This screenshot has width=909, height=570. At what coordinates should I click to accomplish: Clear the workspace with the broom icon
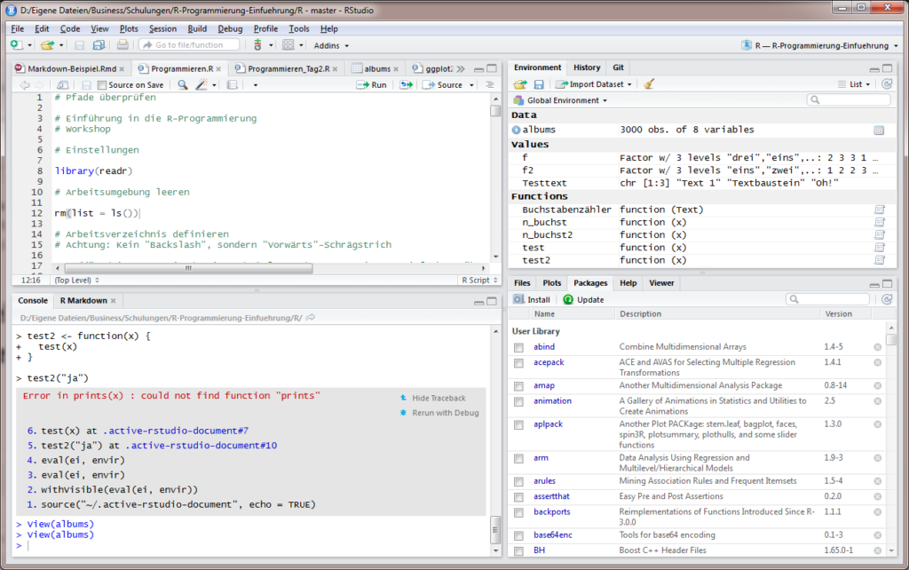[649, 84]
